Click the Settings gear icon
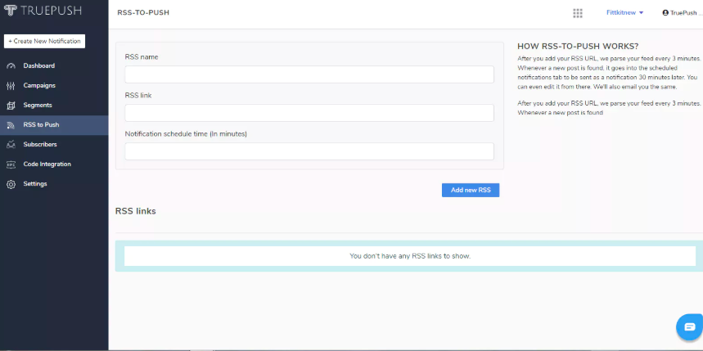 tap(11, 184)
